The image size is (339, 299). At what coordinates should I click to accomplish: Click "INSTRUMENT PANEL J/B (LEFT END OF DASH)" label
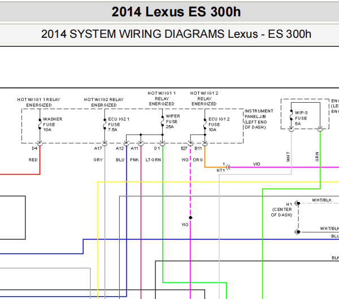259,119
